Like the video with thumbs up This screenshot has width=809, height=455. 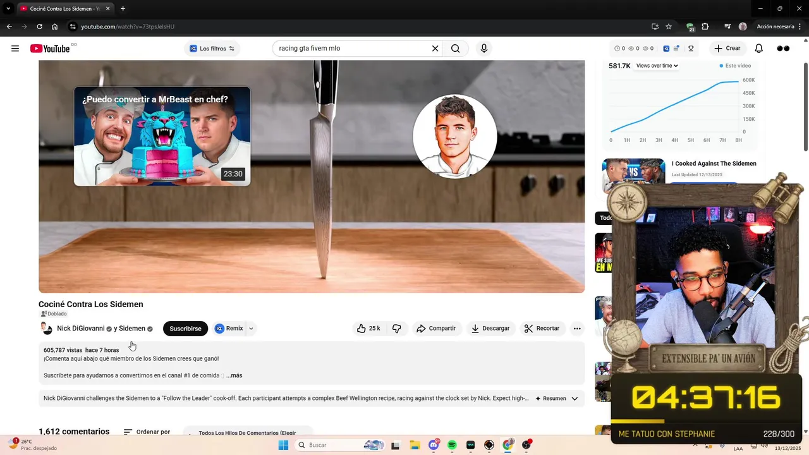point(368,329)
